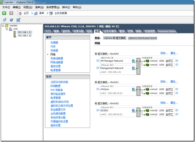Switch to the 权限 tab
This screenshot has width=195, height=142.
point(130,31)
